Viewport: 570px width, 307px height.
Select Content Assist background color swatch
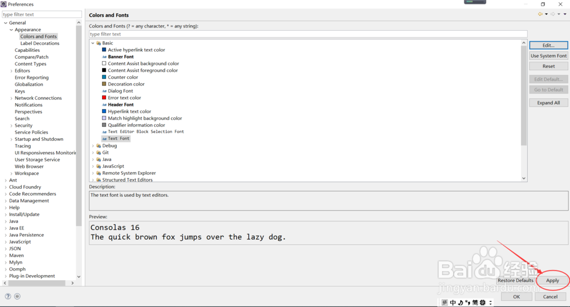[104, 63]
